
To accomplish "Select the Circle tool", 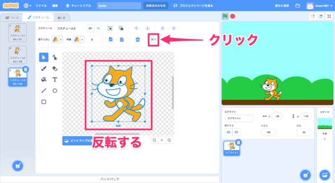I will (55, 90).
